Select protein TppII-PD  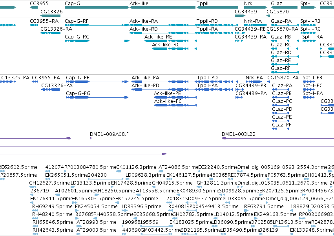click(x=217, y=82)
